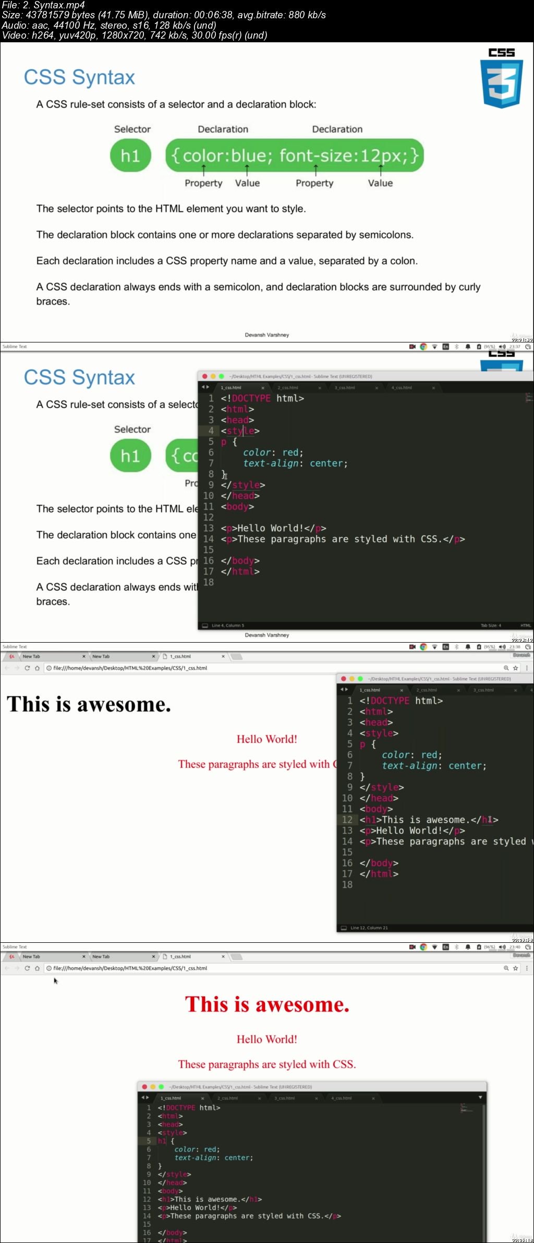Image resolution: width=534 pixels, height=1243 pixels.
Task: Open En keyboard layout menu, 23:37 frame
Action: point(445,347)
